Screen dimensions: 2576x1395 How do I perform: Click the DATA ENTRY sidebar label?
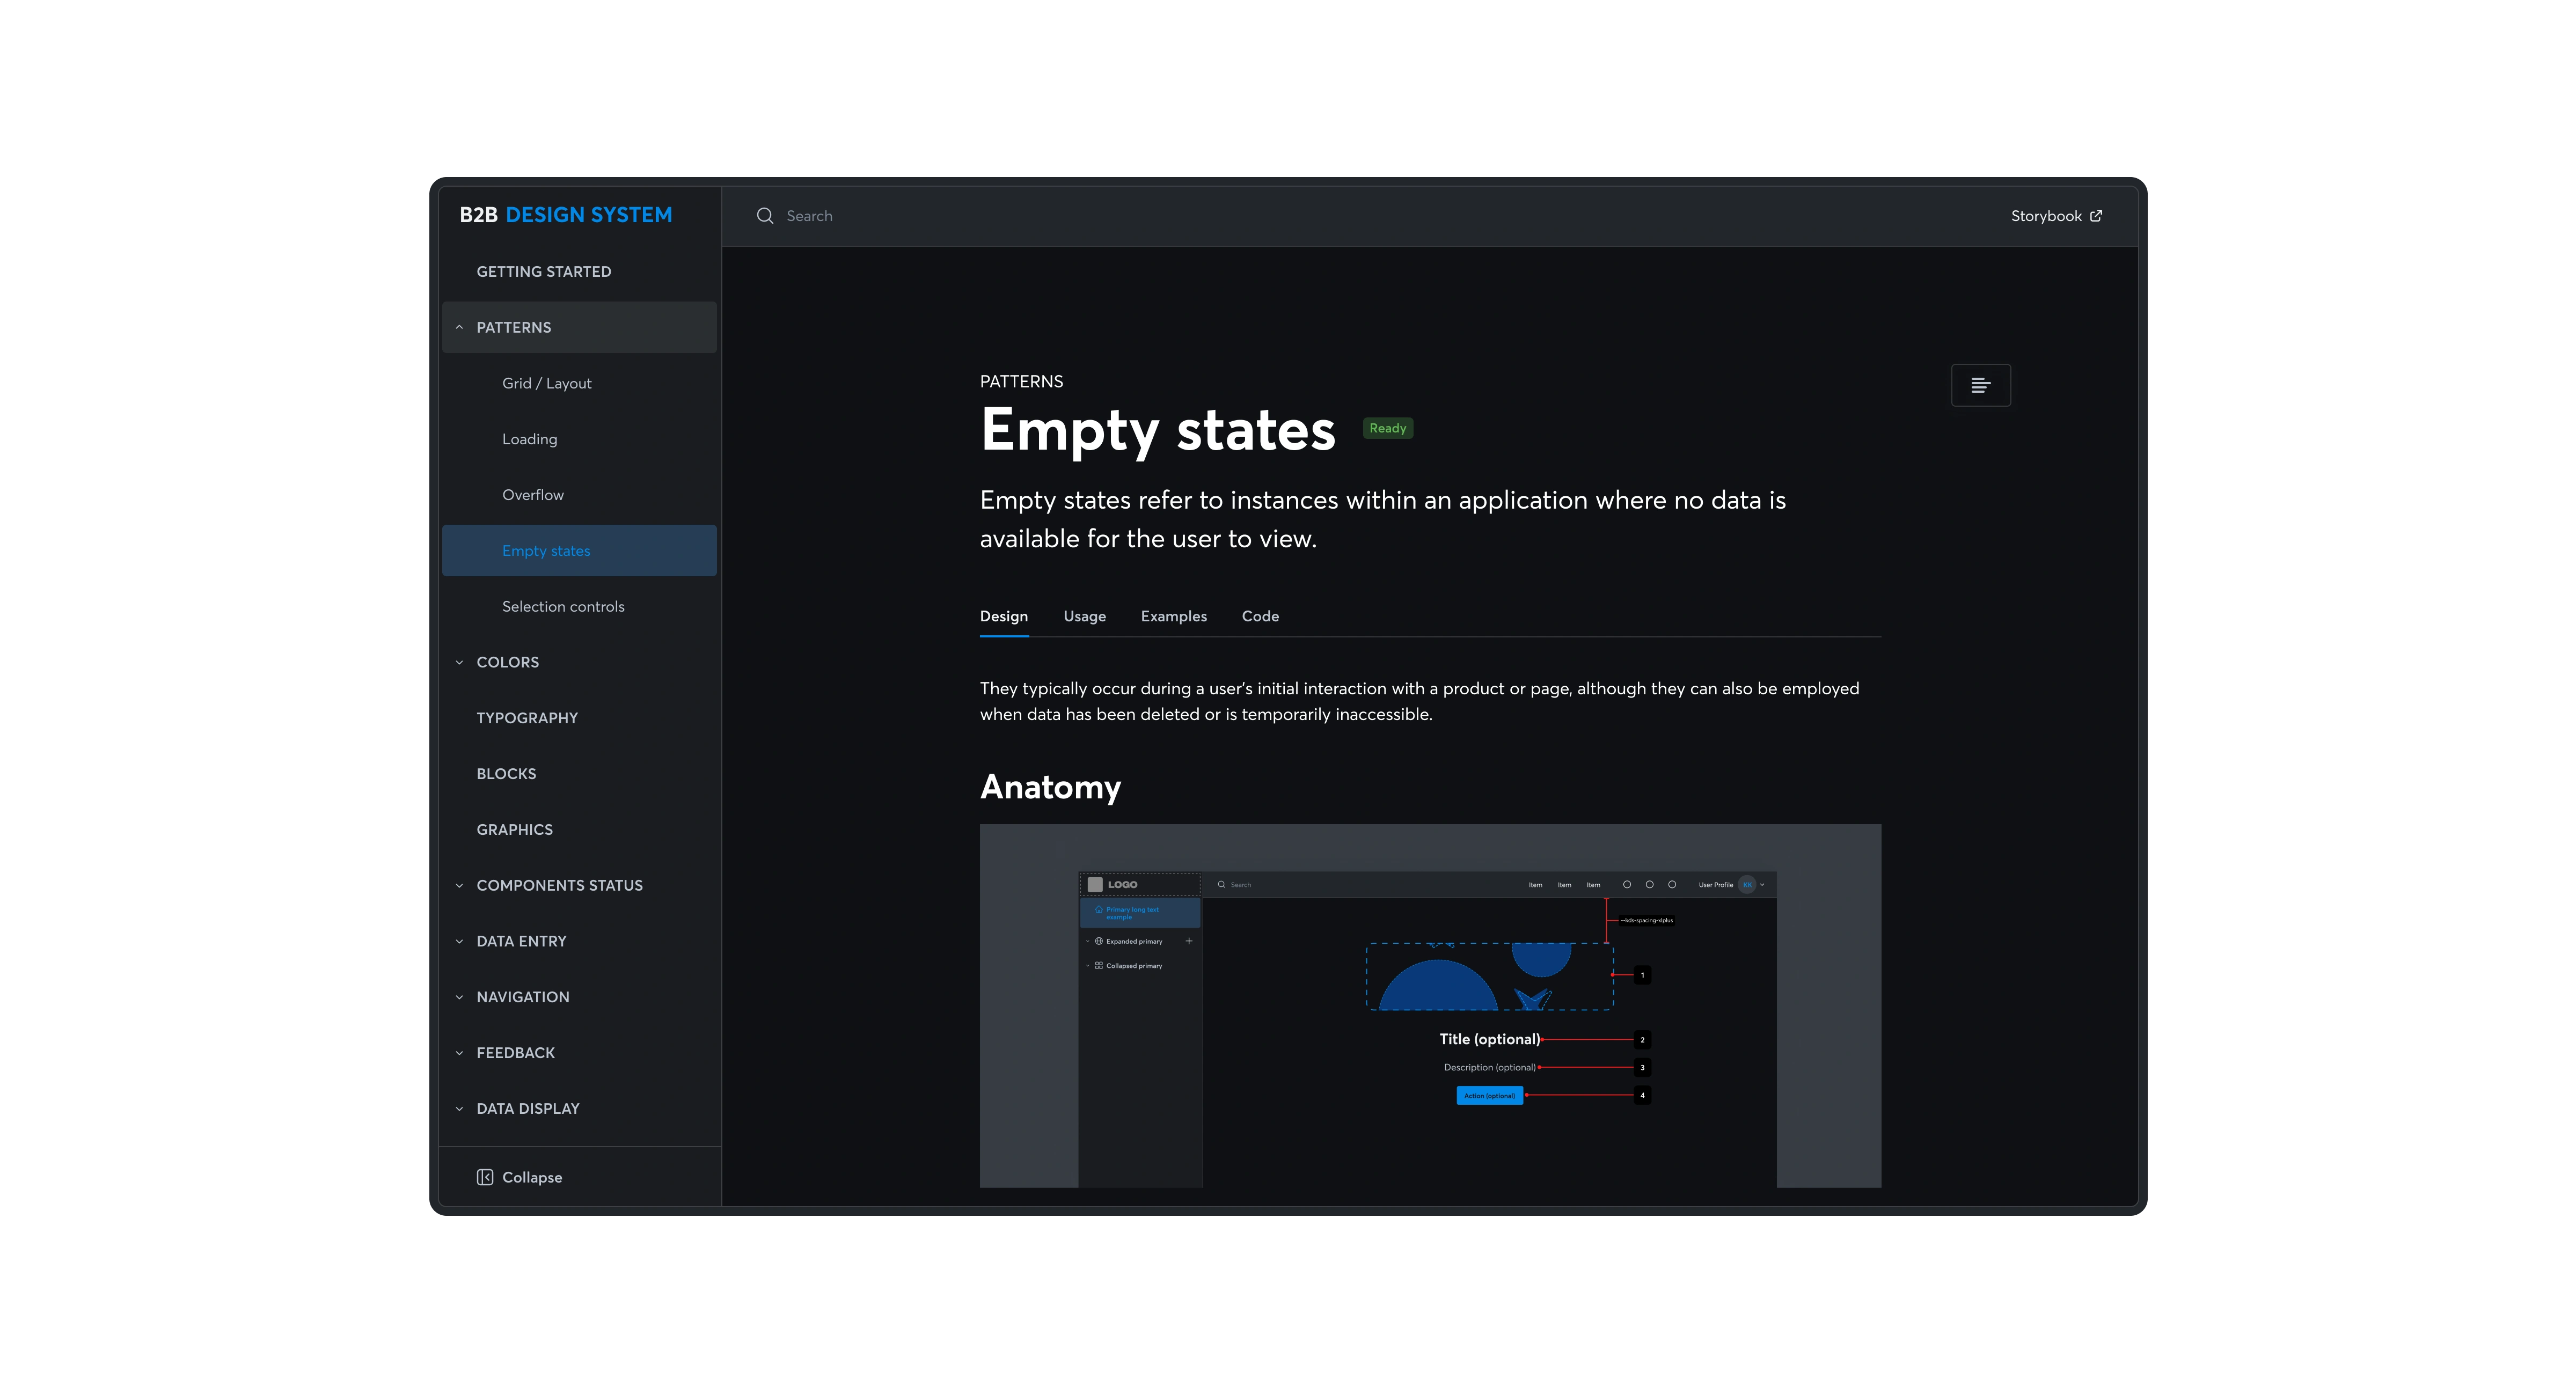coord(521,941)
